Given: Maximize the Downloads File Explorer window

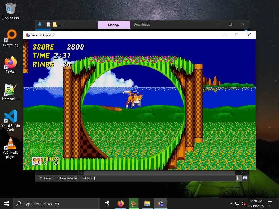Looking at the screenshot, I should coord(230,24).
